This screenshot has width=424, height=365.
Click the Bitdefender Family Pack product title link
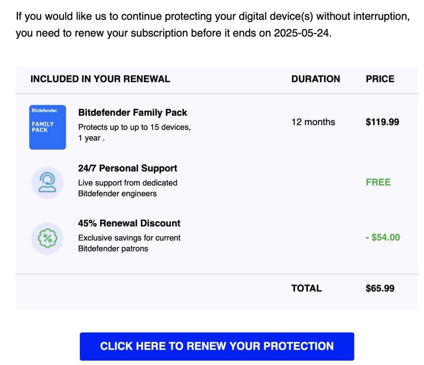pyautogui.click(x=133, y=112)
